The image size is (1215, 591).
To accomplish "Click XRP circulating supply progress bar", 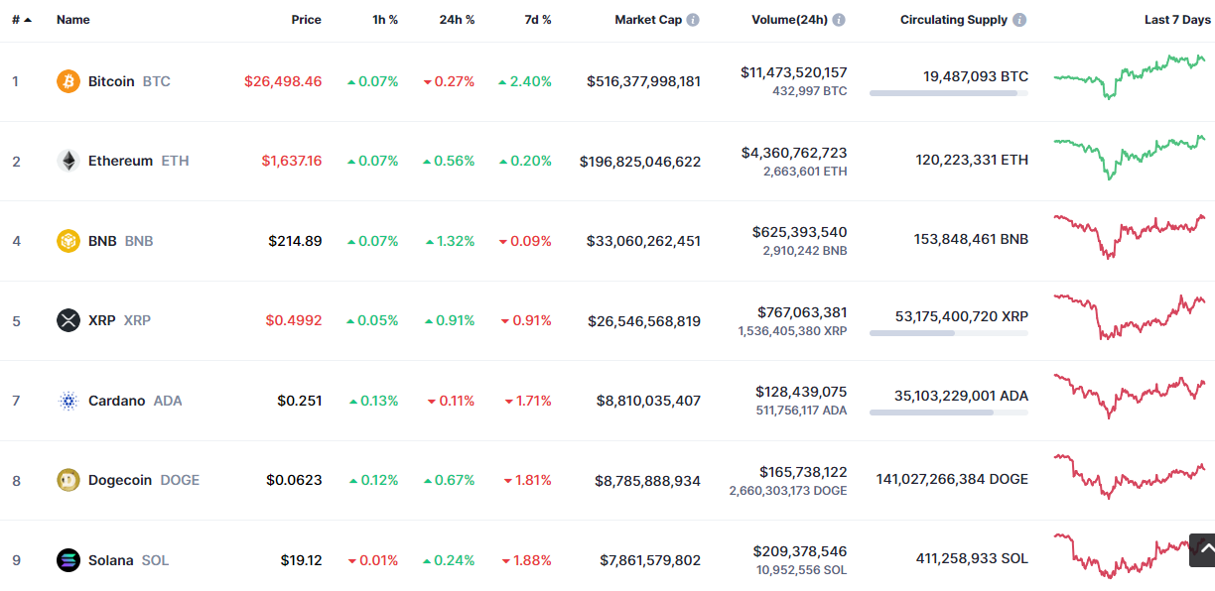I will point(949,333).
